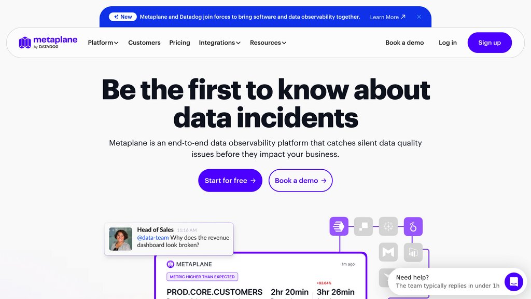This screenshot has height=299, width=531.
Task: Open the Customers page from navbar
Action: point(144,43)
